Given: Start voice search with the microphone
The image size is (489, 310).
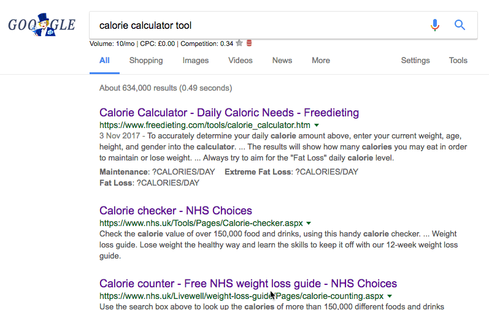Looking at the screenshot, I should (x=435, y=25).
